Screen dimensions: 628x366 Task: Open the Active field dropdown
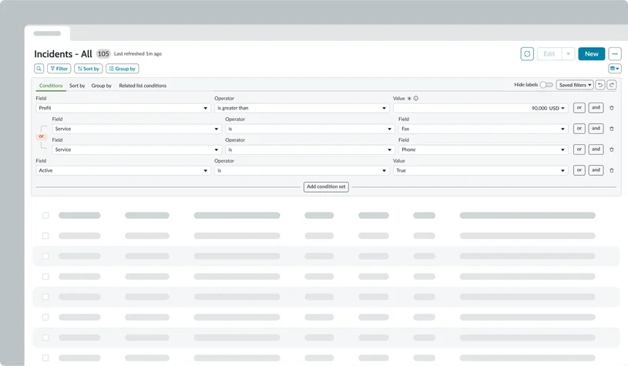123,170
